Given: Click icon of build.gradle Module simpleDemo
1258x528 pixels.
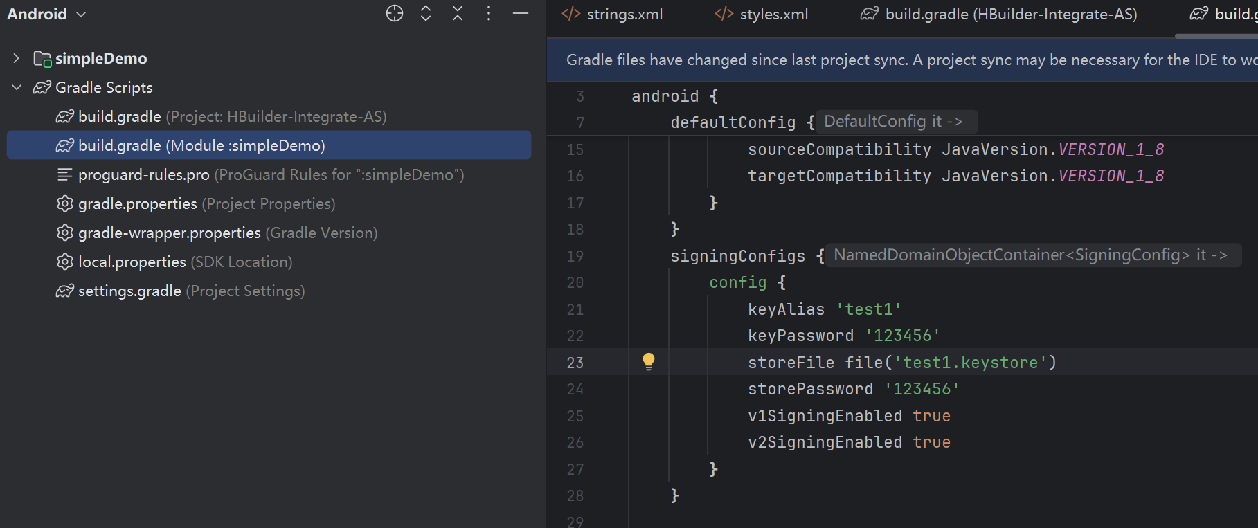Looking at the screenshot, I should click(x=65, y=145).
